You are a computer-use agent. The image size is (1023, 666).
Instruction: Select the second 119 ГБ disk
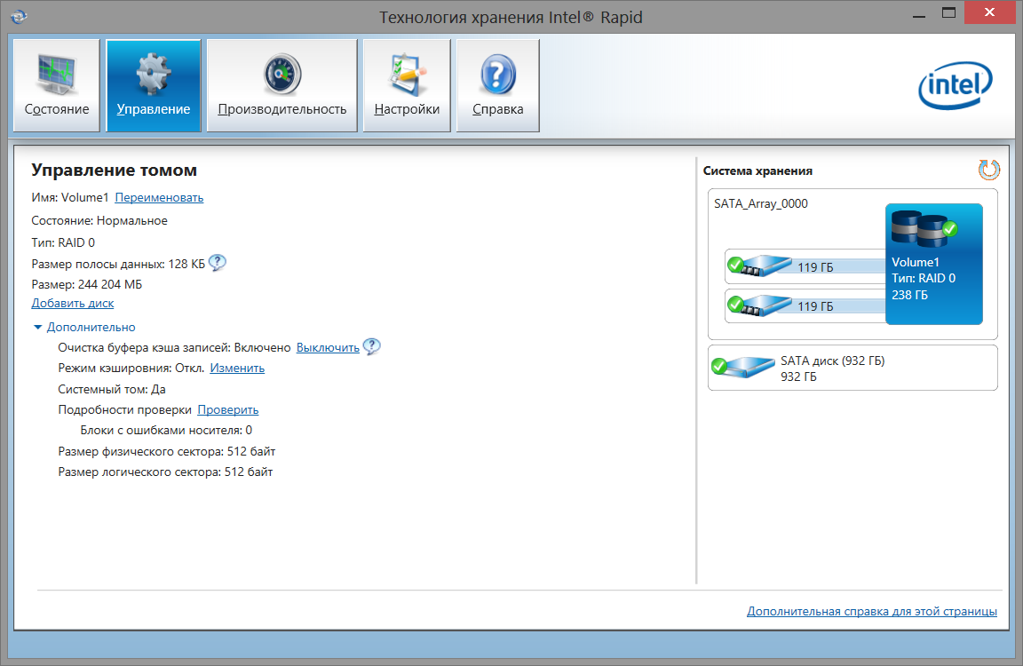coord(805,305)
